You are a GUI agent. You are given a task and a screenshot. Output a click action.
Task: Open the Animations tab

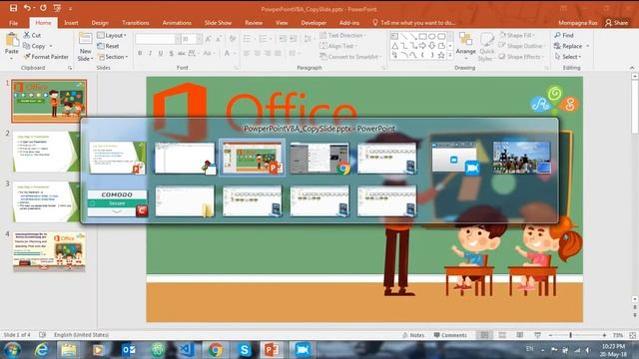tap(177, 23)
